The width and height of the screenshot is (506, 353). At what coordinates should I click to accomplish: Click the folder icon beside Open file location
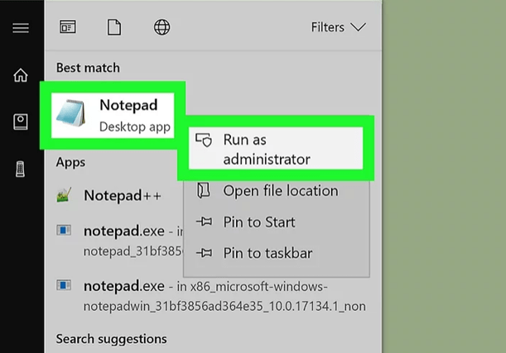click(x=204, y=190)
